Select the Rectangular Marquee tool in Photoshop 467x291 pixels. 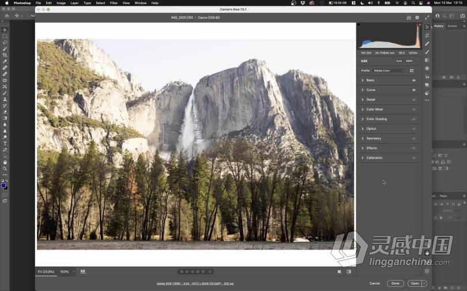pos(5,36)
